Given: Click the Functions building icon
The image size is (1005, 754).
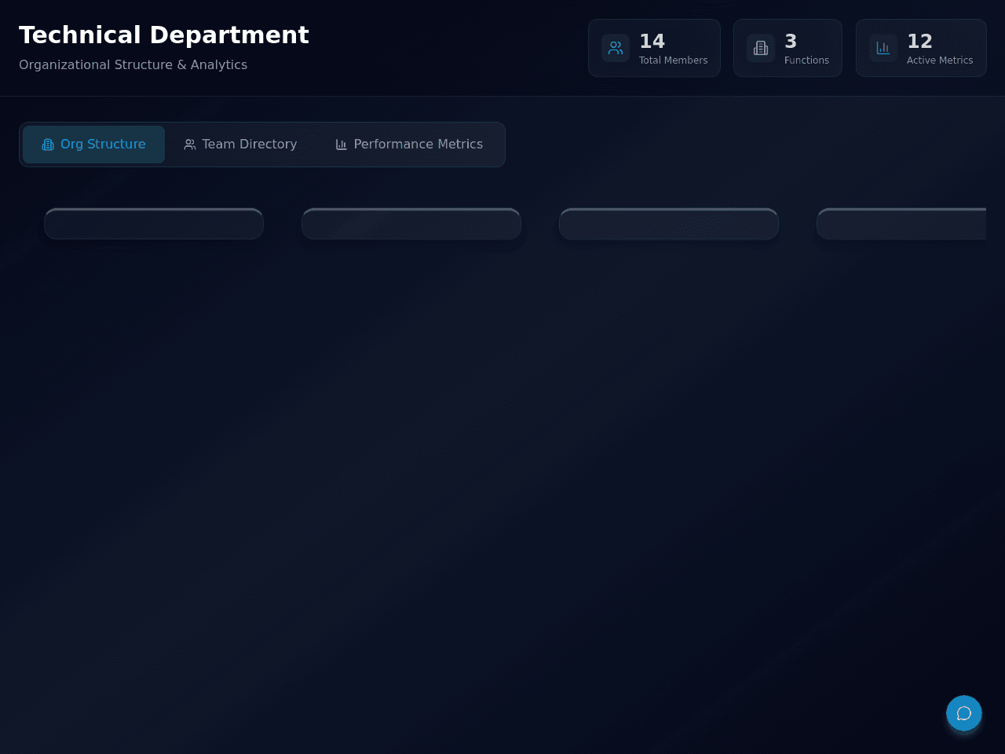Looking at the screenshot, I should [x=761, y=48].
